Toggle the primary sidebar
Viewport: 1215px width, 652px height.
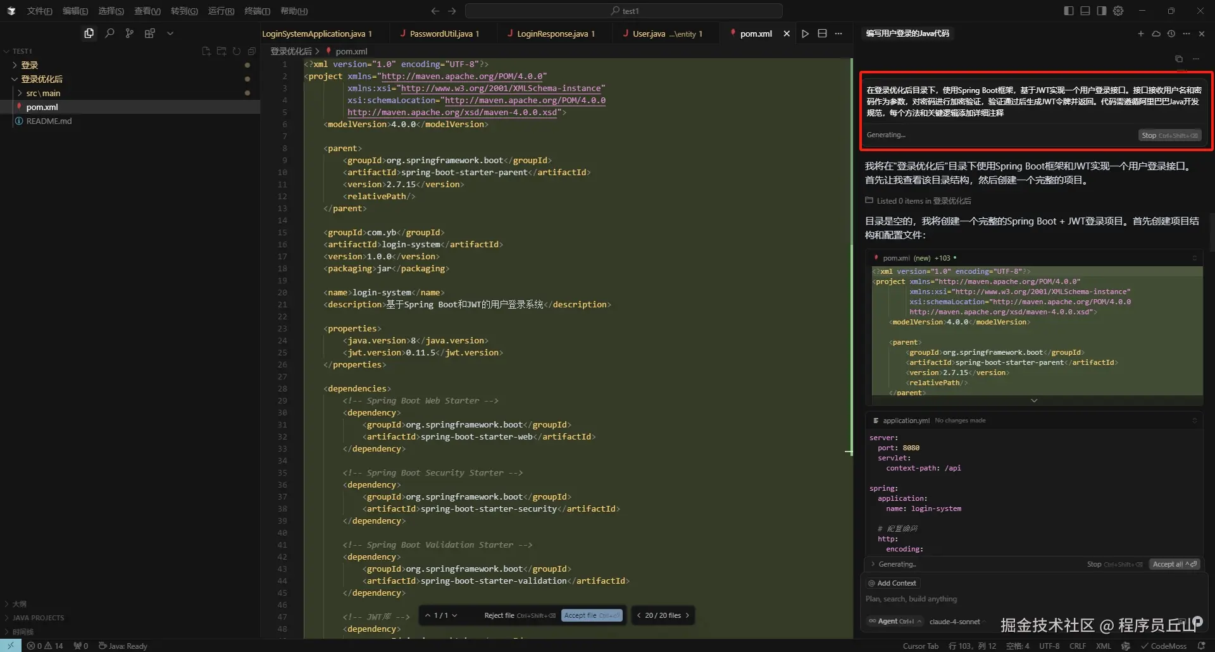[1069, 11]
